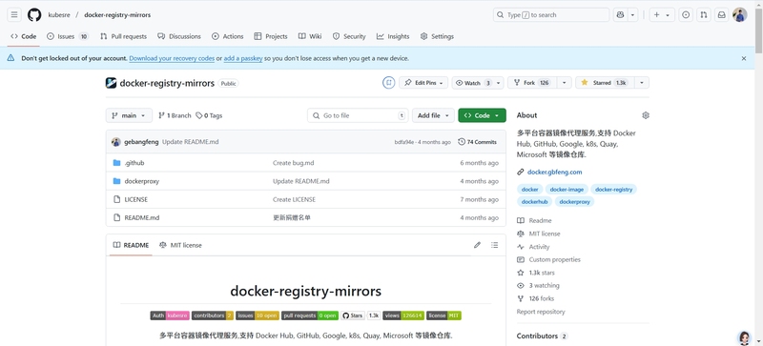Open the Security tab
The height and width of the screenshot is (346, 763).
pos(349,36)
